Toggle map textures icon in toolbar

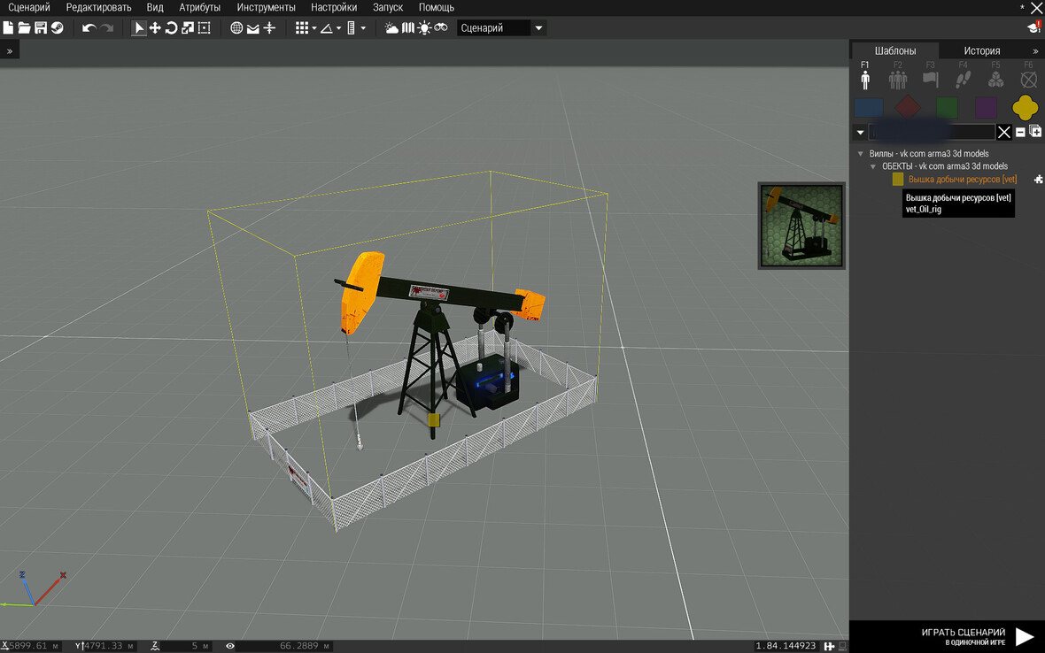[408, 28]
